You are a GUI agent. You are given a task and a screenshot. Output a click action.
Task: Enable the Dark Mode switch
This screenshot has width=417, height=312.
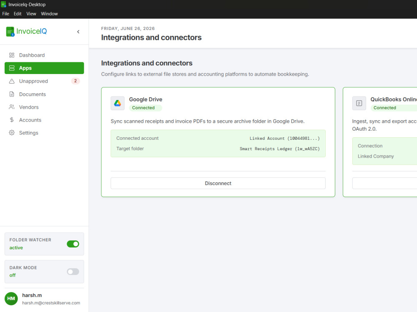click(x=73, y=272)
